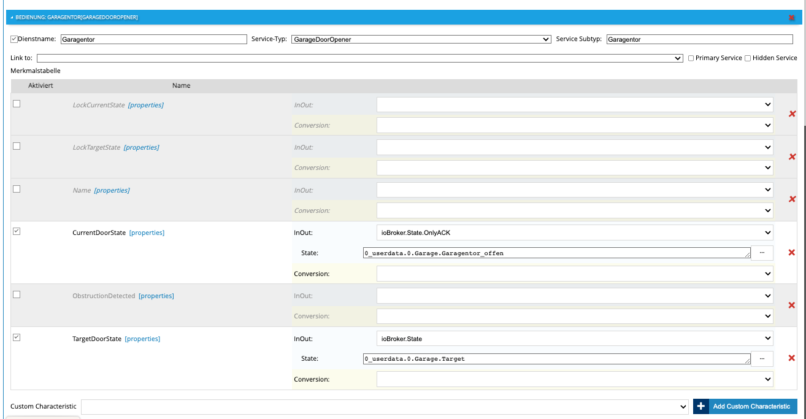Open CurrentDoorState InOut ioBroker.State.OnlyACK dropdown
Image resolution: width=806 pixels, height=419 pixels.
pyautogui.click(x=575, y=233)
